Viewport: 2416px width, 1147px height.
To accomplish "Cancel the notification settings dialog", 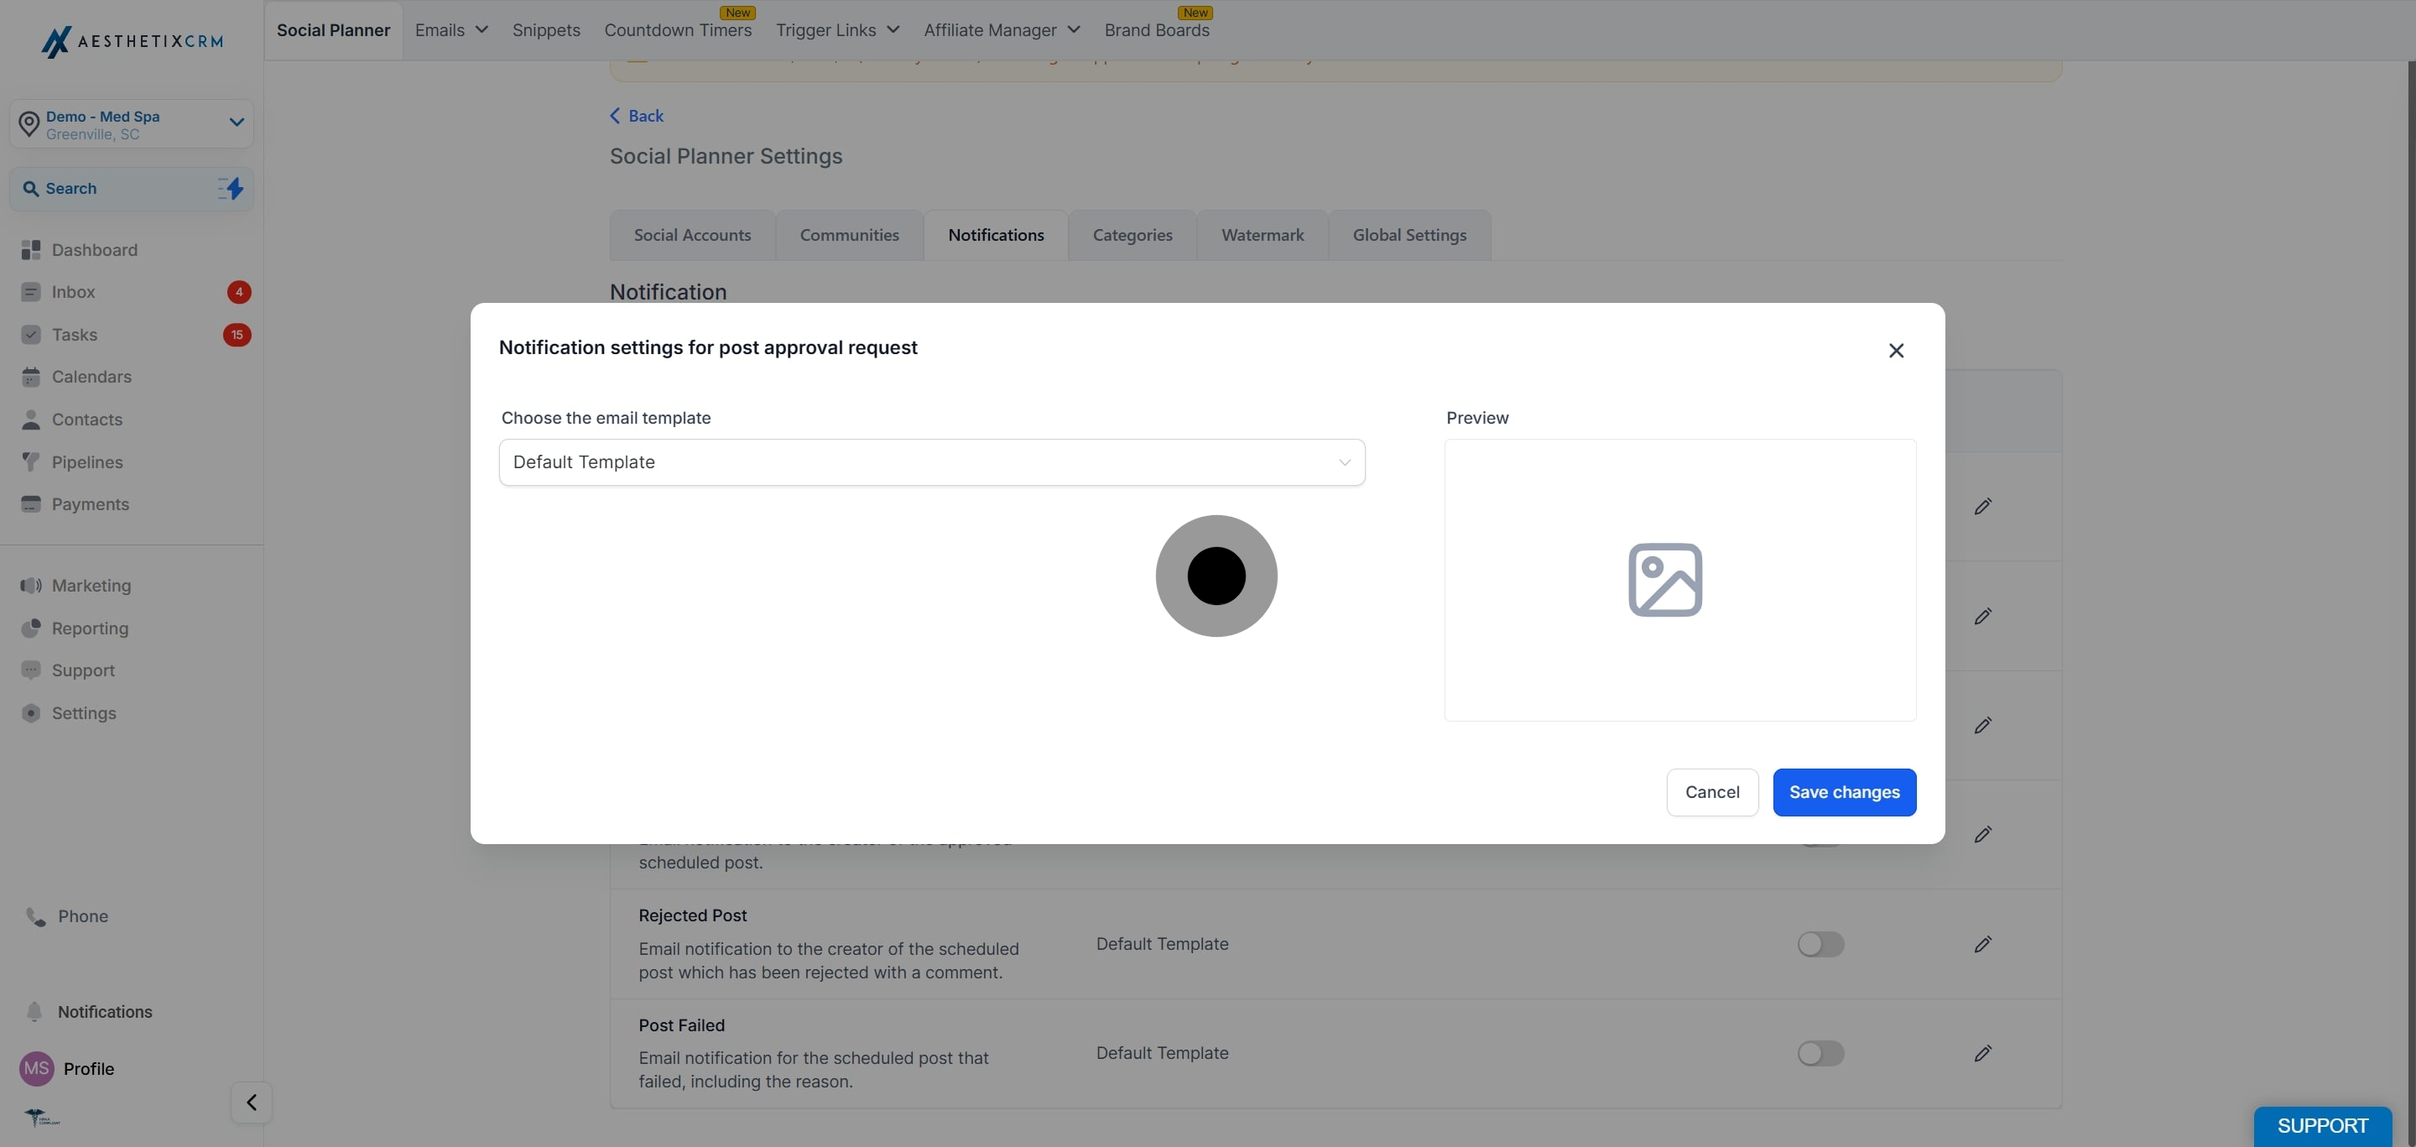I will pyautogui.click(x=1711, y=792).
